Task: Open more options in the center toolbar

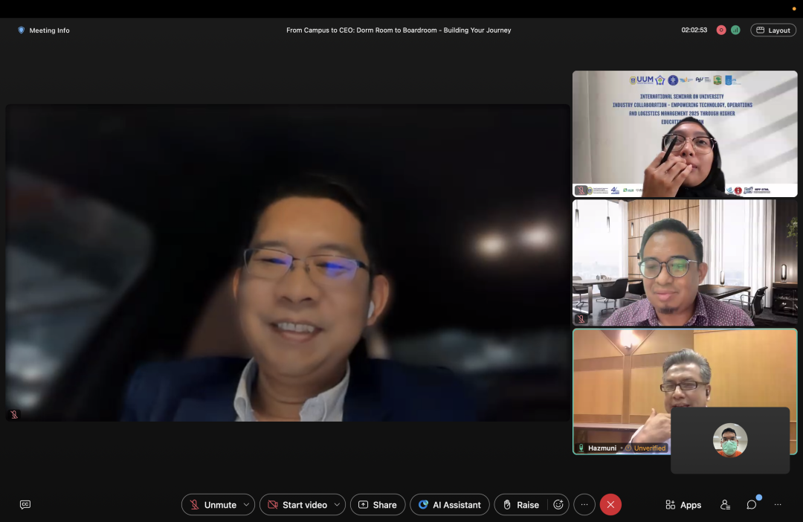Action: pos(584,505)
